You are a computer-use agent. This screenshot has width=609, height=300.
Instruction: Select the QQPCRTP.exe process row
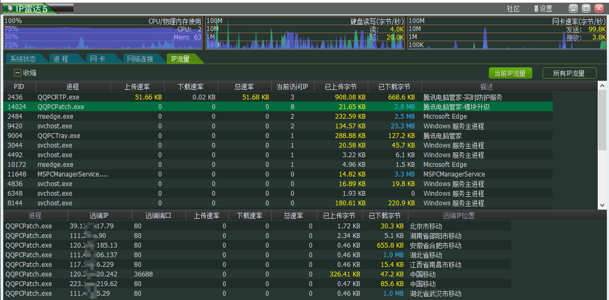[x=278, y=97]
